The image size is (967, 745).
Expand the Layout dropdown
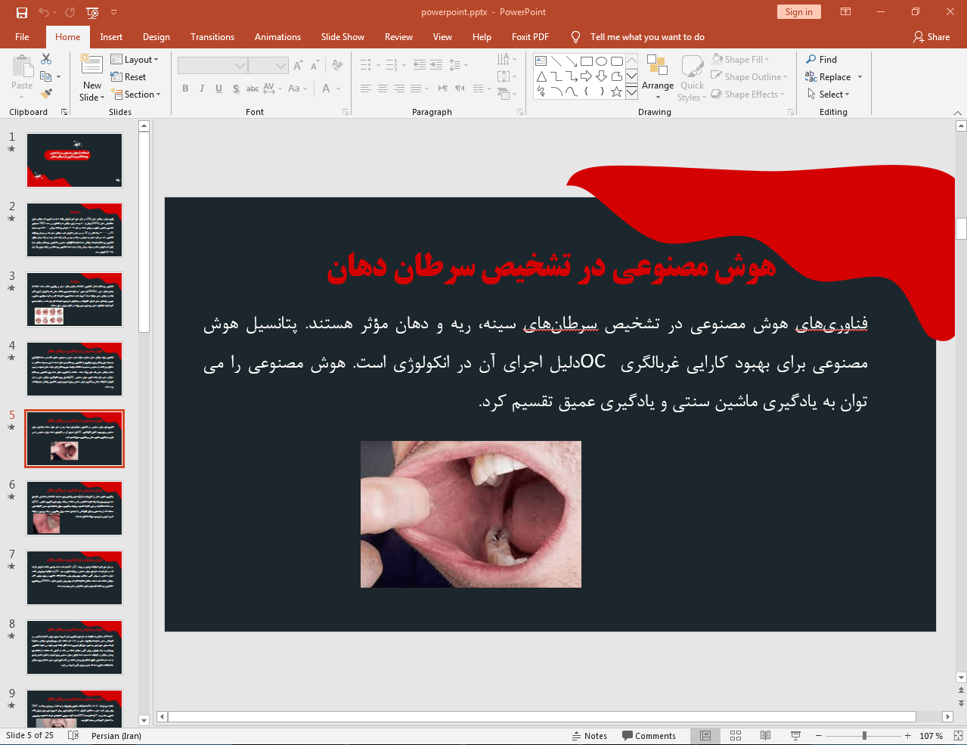pos(135,60)
